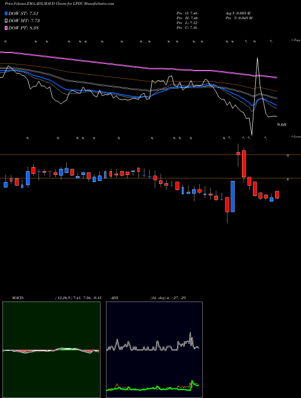Screen dimensions: 301x398
Task: Click the 'Pre L: 7.12' low value
Action: coord(187,23)
